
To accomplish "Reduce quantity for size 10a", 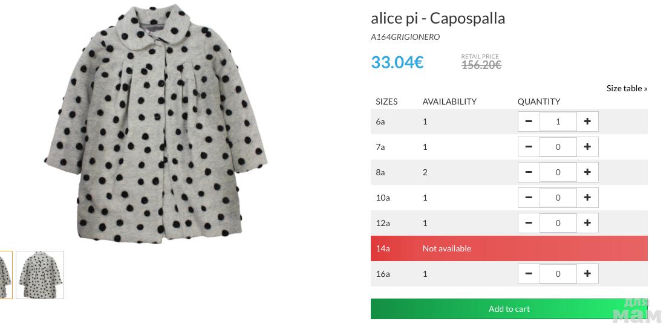I will point(529,198).
